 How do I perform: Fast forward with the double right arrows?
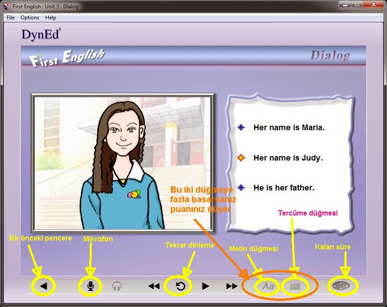point(232,286)
